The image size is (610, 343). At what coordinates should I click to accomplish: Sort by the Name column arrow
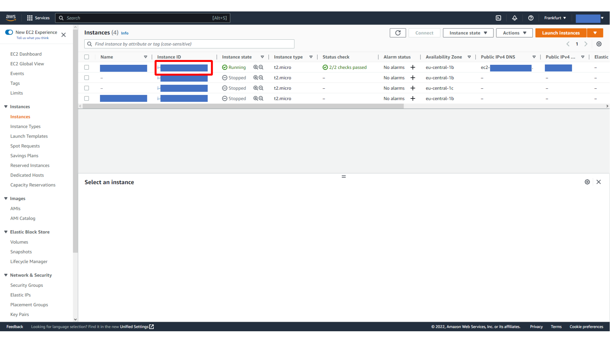[x=145, y=57]
